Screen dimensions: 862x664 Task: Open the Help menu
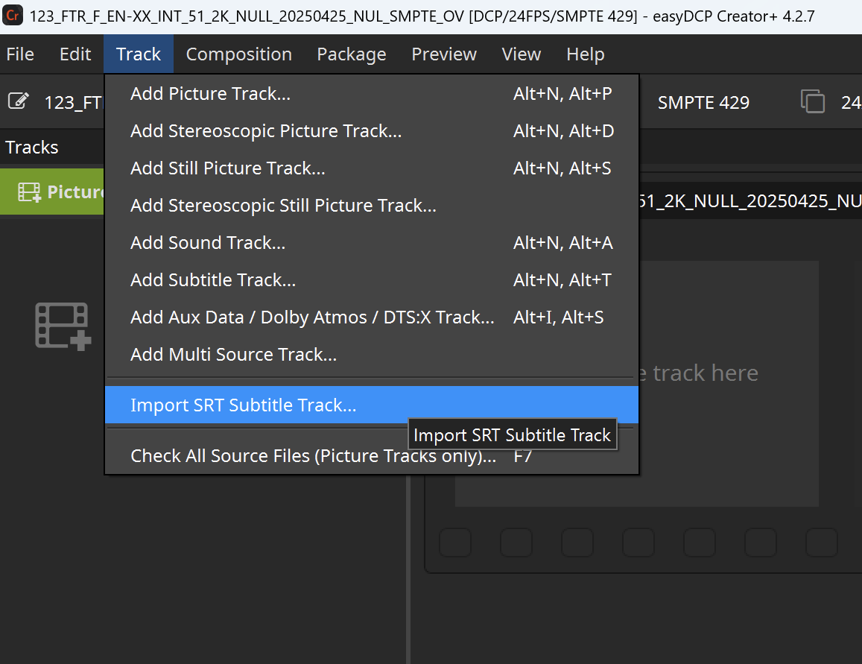point(585,54)
